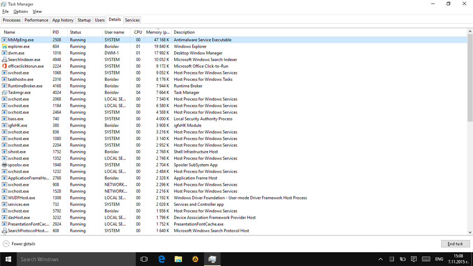Open the Windows Start menu
This screenshot has height=266, width=473.
pyautogui.click(x=8, y=259)
